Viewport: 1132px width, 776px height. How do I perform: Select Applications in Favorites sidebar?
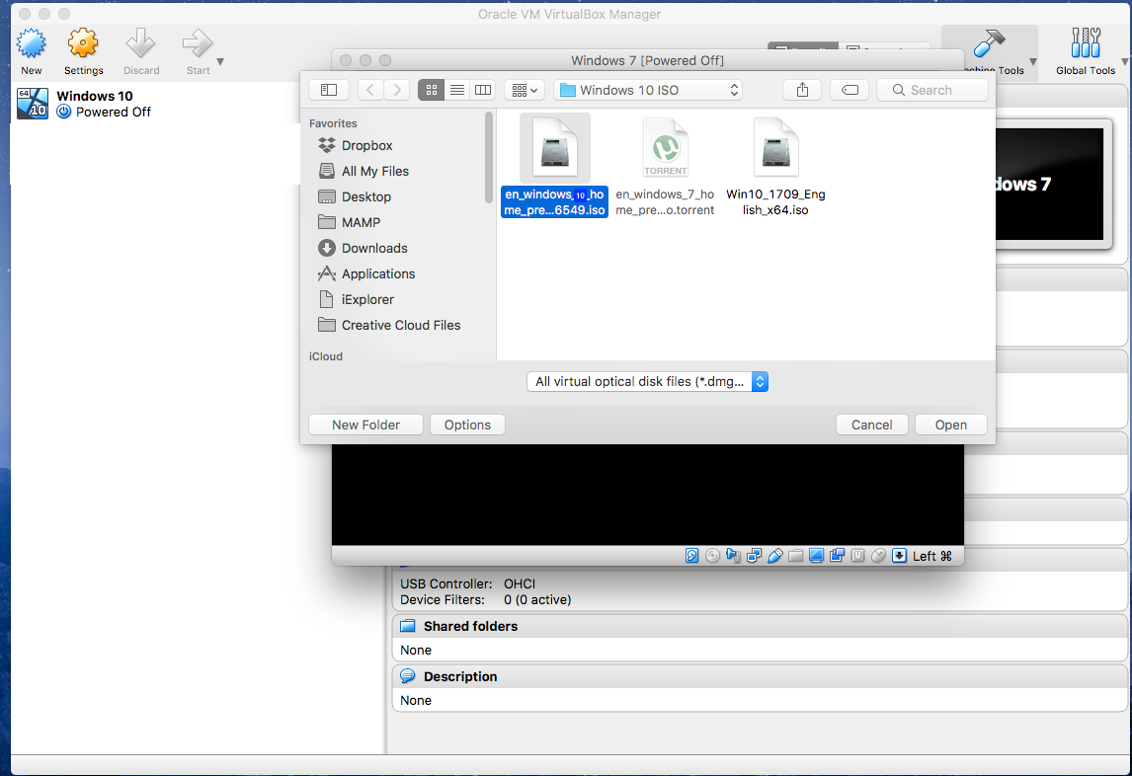pyautogui.click(x=377, y=273)
